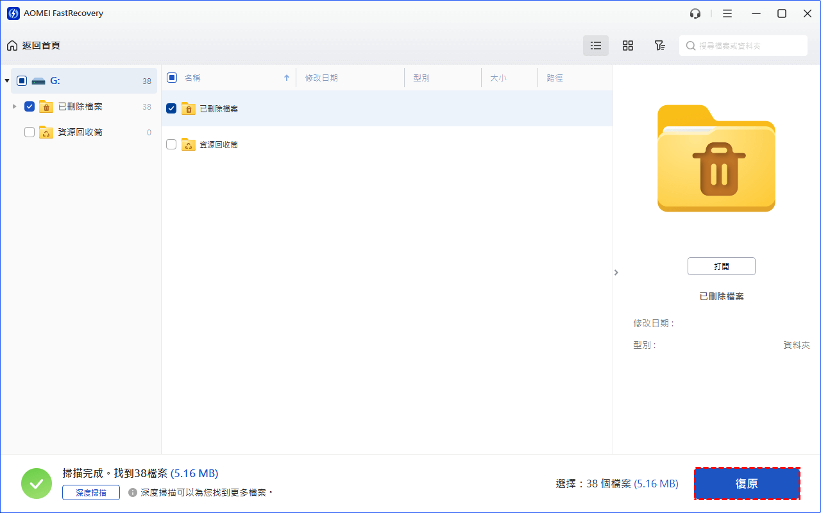Click the AOMEI FastRecovery logo icon
The width and height of the screenshot is (821, 513).
coord(13,13)
